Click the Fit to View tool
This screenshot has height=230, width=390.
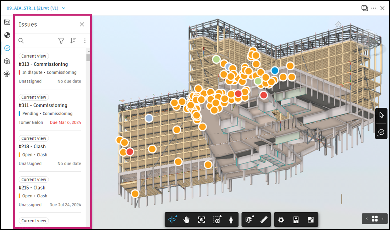[x=202, y=220]
